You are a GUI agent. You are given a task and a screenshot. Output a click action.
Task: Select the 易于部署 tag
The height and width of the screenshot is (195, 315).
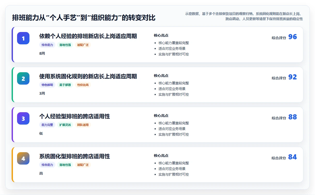pos(65,85)
